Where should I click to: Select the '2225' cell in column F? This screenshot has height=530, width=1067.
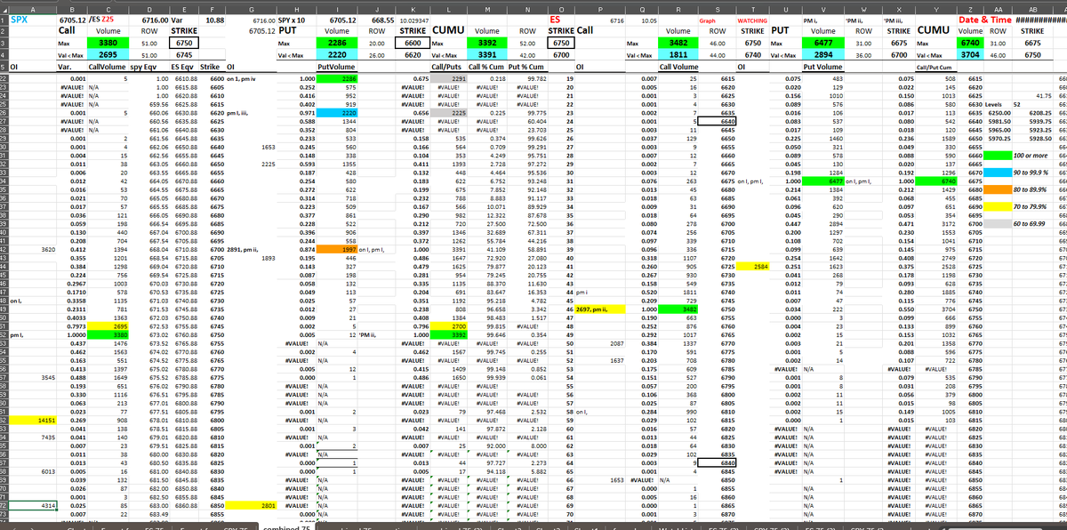pos(253,163)
